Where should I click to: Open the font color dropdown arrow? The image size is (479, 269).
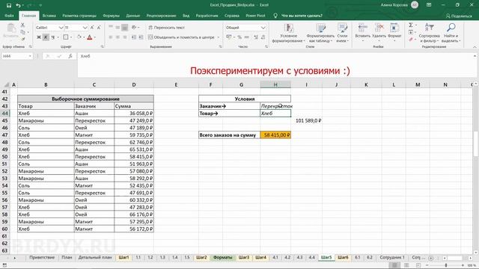95,37
